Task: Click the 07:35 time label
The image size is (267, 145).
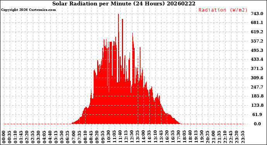Action: pos(80,137)
